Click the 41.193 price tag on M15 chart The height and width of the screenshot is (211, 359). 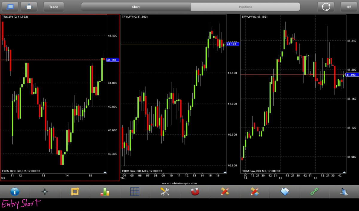232,44
